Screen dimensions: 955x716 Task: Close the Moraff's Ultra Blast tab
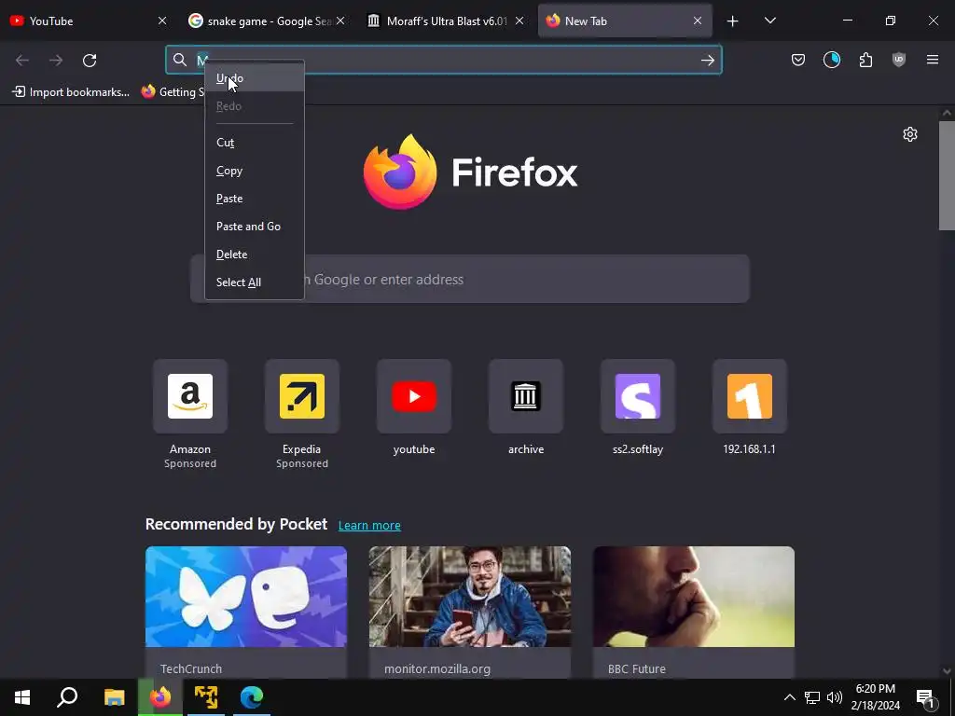point(519,21)
